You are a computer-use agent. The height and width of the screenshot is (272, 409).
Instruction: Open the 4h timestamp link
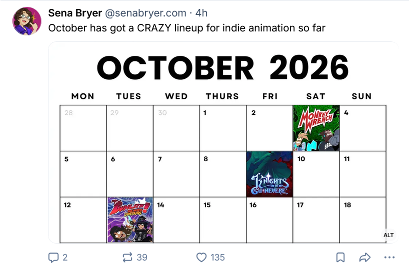[x=201, y=13]
